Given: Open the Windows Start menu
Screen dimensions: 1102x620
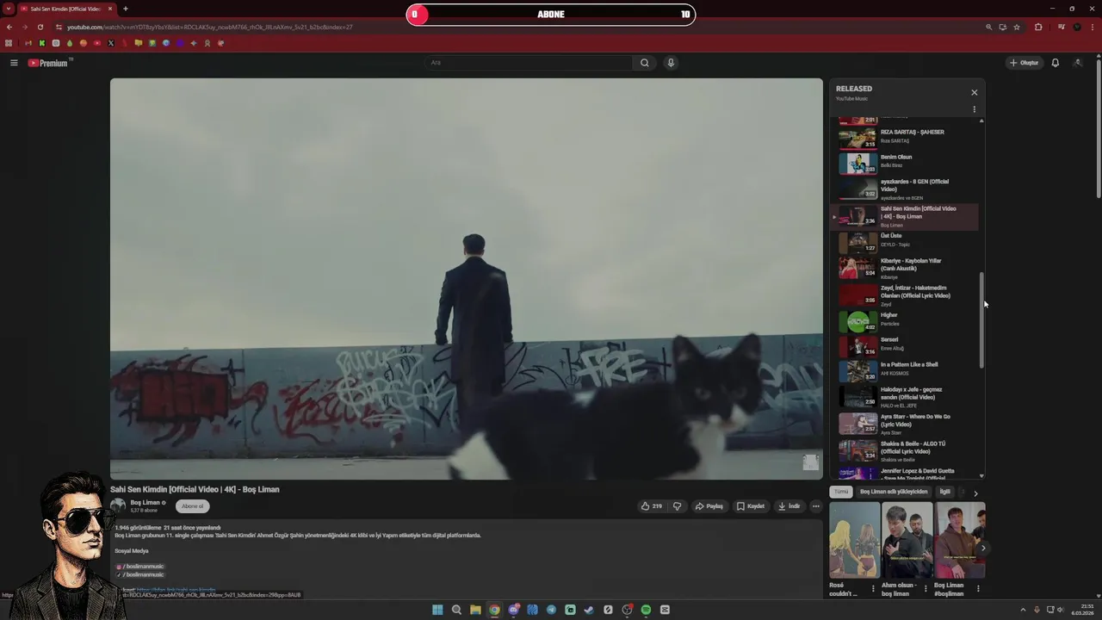Looking at the screenshot, I should pyautogui.click(x=437, y=610).
